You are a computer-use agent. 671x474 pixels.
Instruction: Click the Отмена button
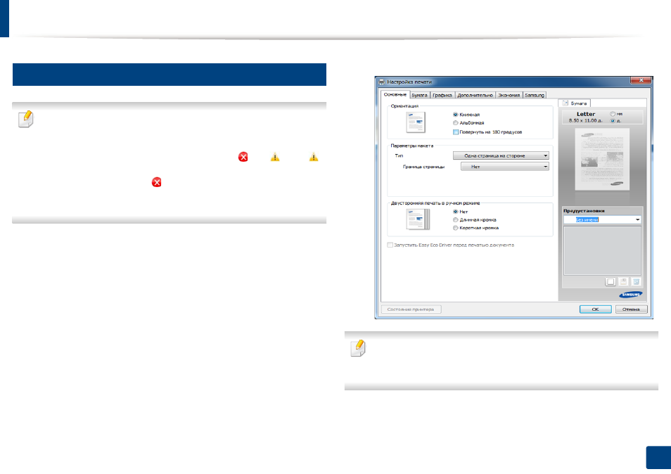click(x=631, y=309)
